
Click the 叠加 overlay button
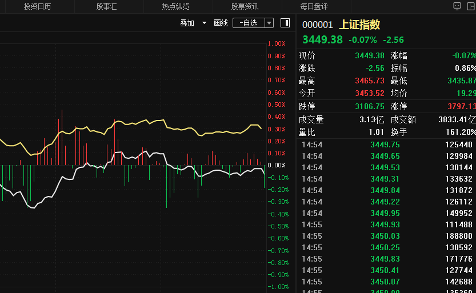pos(187,23)
